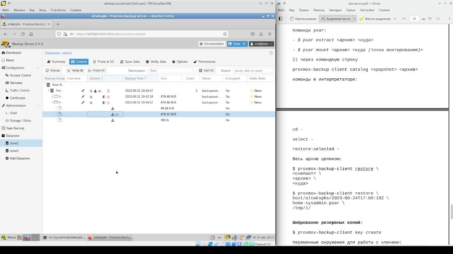
Task: Go to previous page in Okular
Action: (x=404, y=19)
